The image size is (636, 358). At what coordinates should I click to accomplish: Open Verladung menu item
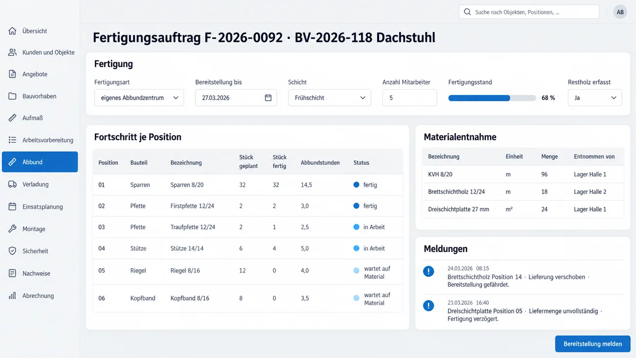[40, 184]
